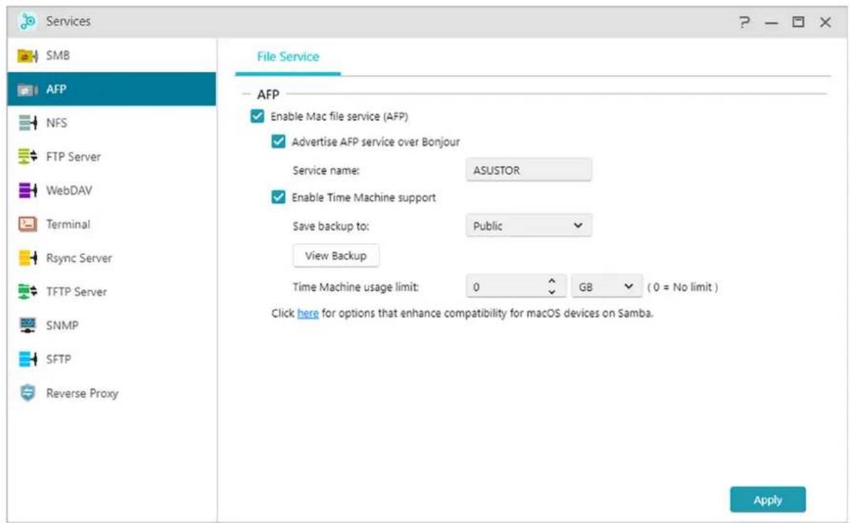The image size is (850, 523).
Task: Click the SFTP blue icon
Action: 27,359
